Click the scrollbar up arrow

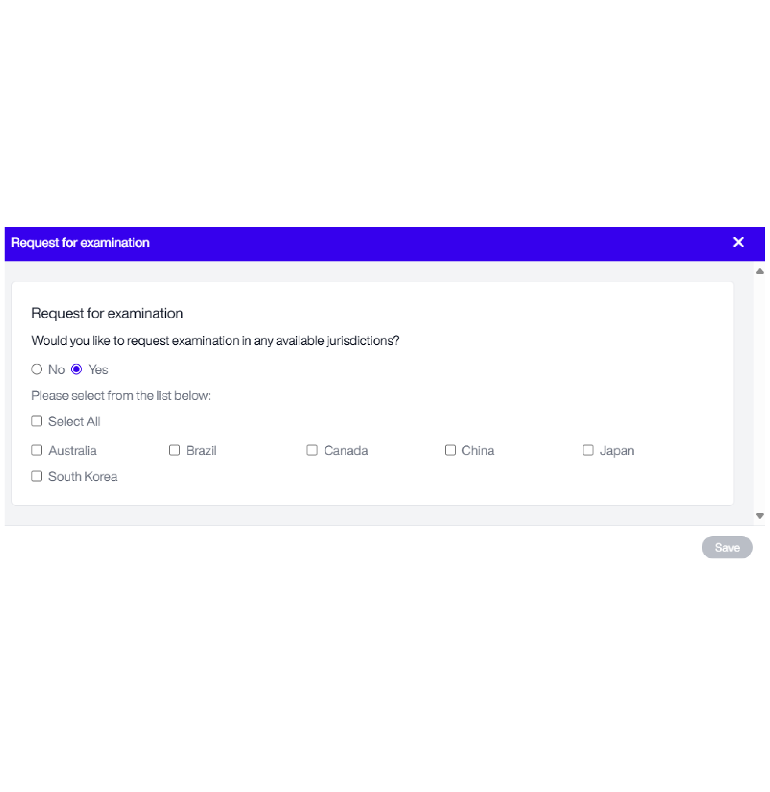pyautogui.click(x=760, y=271)
